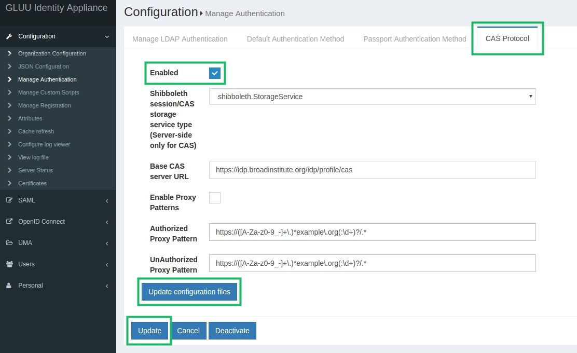Expand the SAML menu arrow

107,201
